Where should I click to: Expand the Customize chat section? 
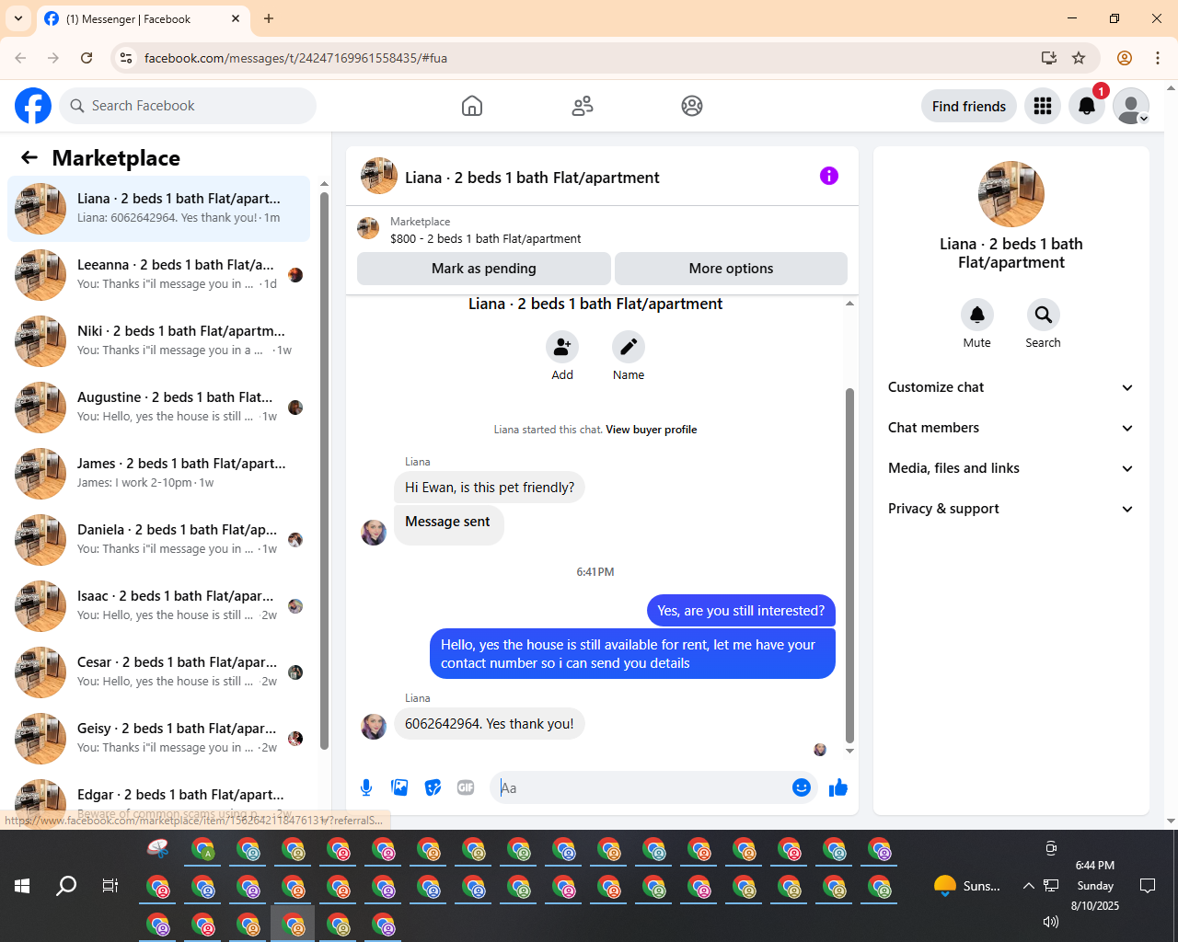click(x=1011, y=387)
